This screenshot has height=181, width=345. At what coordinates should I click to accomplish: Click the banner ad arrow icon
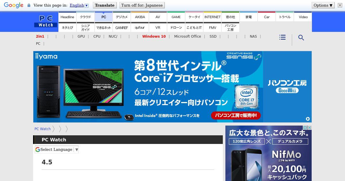coord(308,119)
